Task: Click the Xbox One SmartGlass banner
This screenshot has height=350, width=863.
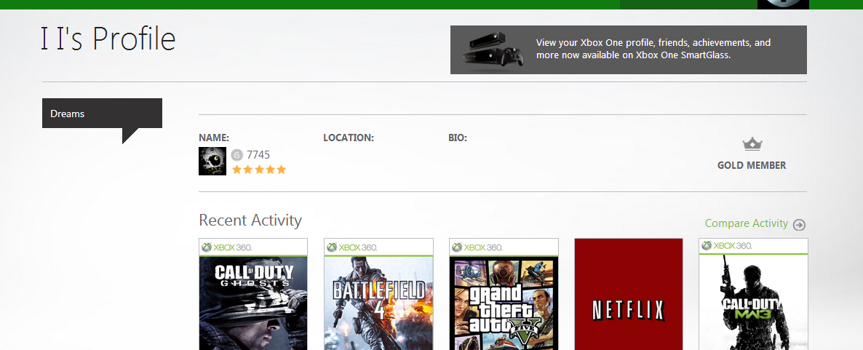Action: click(629, 49)
